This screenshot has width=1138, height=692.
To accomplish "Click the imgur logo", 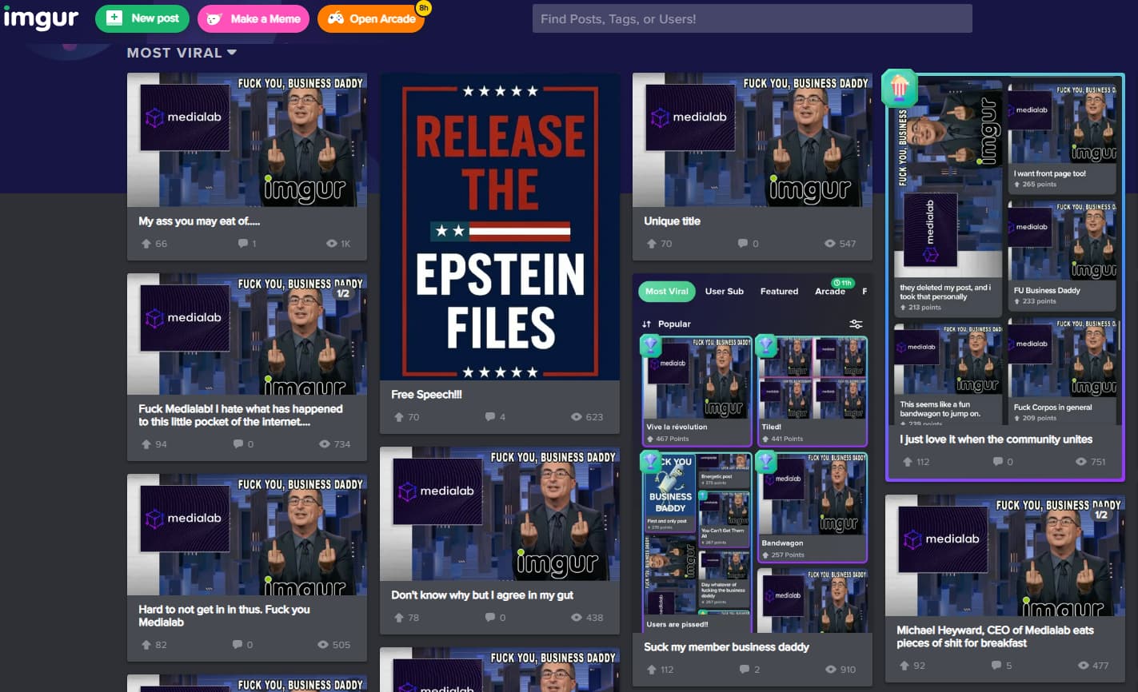I will pos(41,18).
